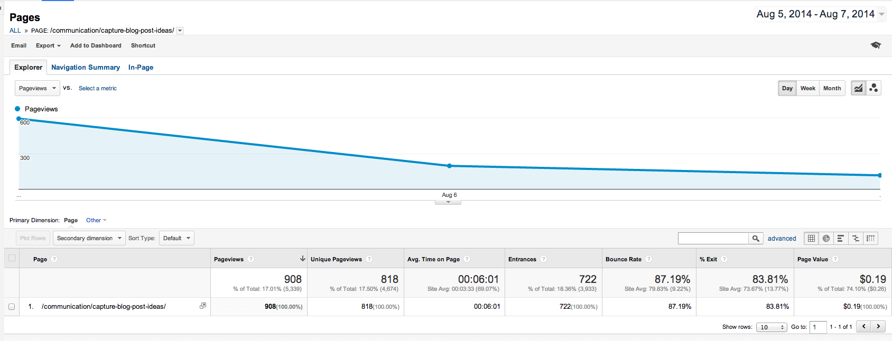Switch chart granularity to Week
The image size is (892, 341).
point(807,88)
